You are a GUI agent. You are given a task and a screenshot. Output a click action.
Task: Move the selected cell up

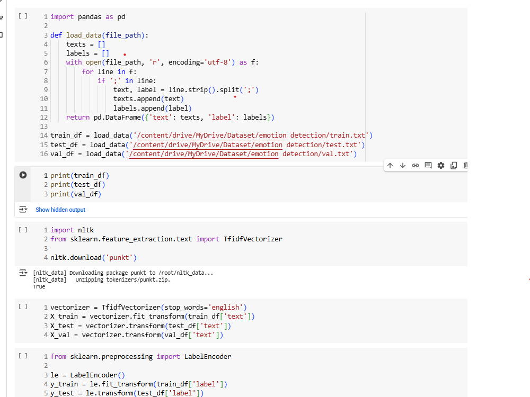click(x=390, y=165)
